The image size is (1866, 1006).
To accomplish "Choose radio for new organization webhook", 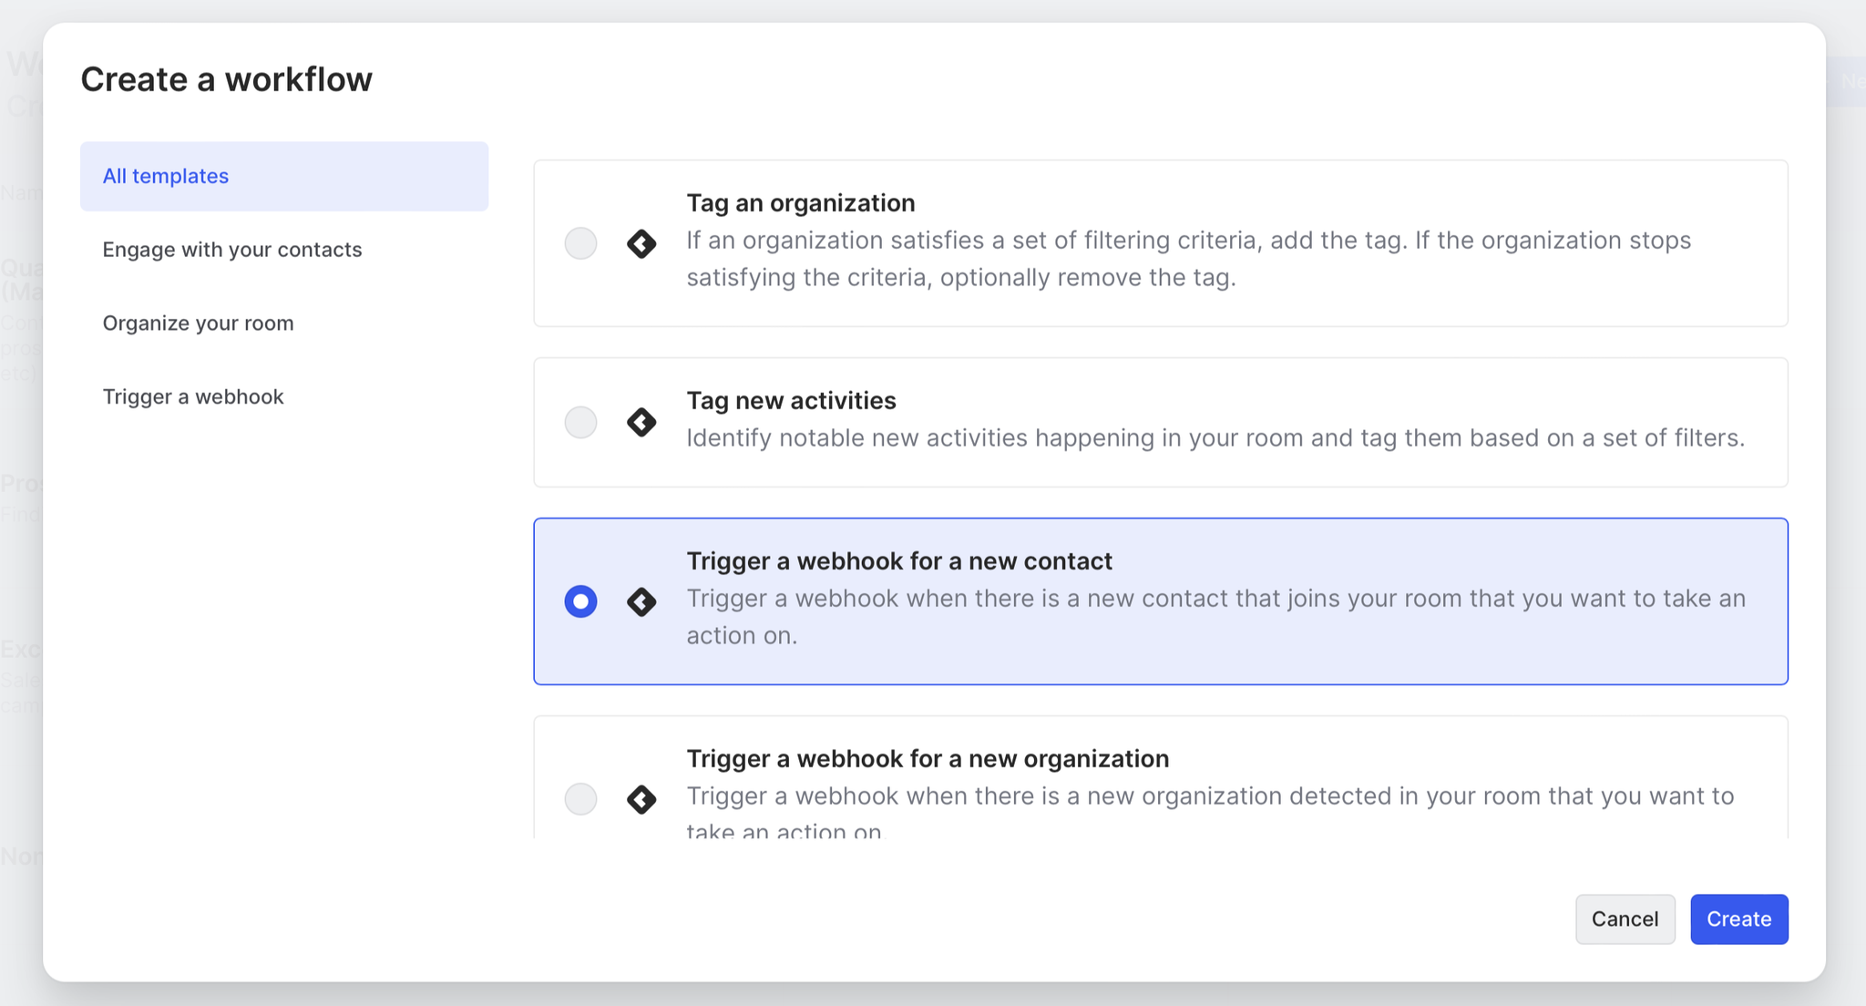I will 580,799.
